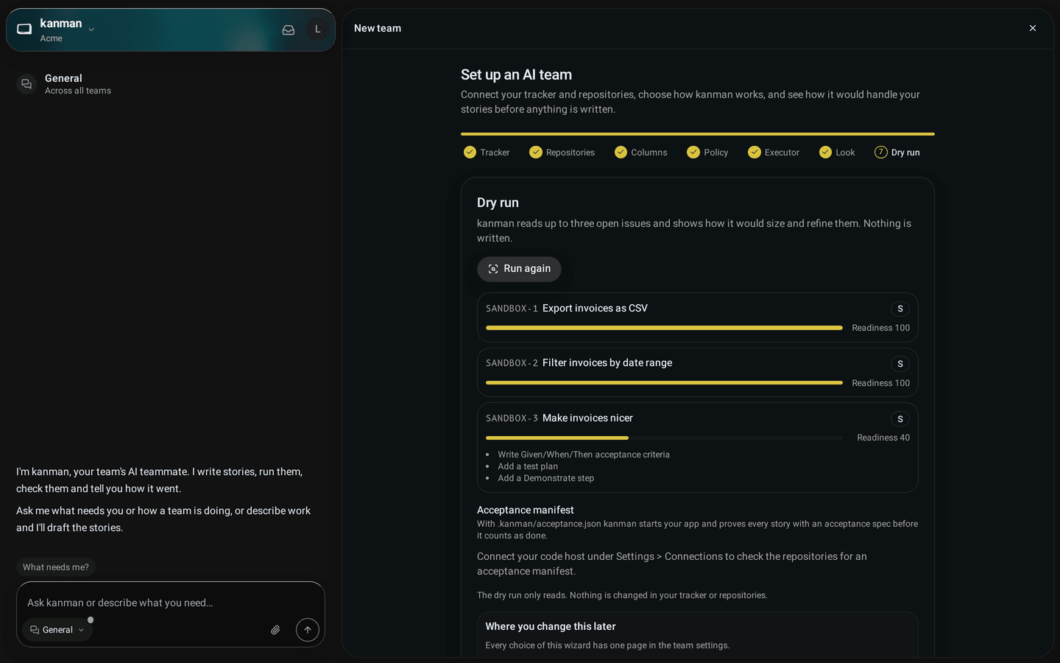Image resolution: width=1060 pixels, height=663 pixels.
Task: Click the SANDBOX-2 readiness progress bar
Action: pyautogui.click(x=664, y=383)
